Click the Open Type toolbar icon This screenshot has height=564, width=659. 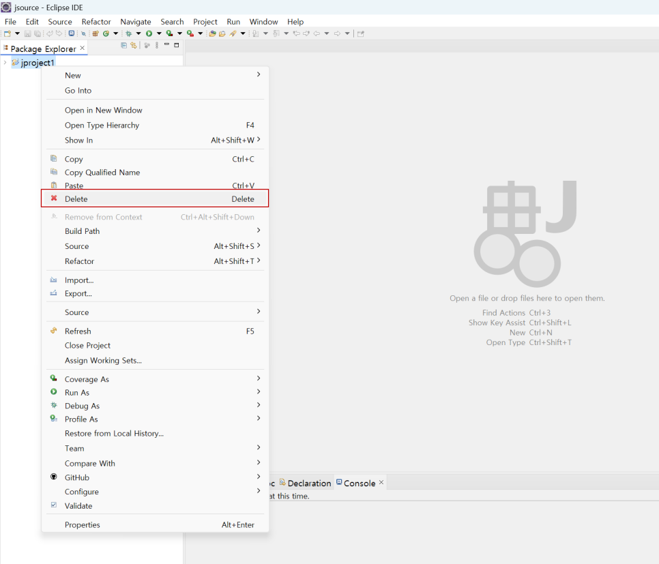click(212, 33)
